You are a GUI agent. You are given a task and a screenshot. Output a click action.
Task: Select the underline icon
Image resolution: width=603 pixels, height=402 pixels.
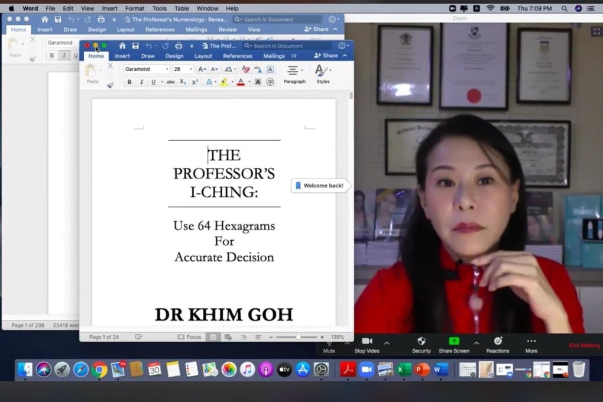coord(154,81)
